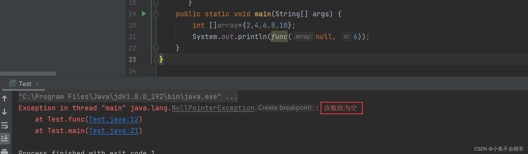Run main method via green gutter arrow
Screen dimensions: 528x154
click(x=144, y=14)
